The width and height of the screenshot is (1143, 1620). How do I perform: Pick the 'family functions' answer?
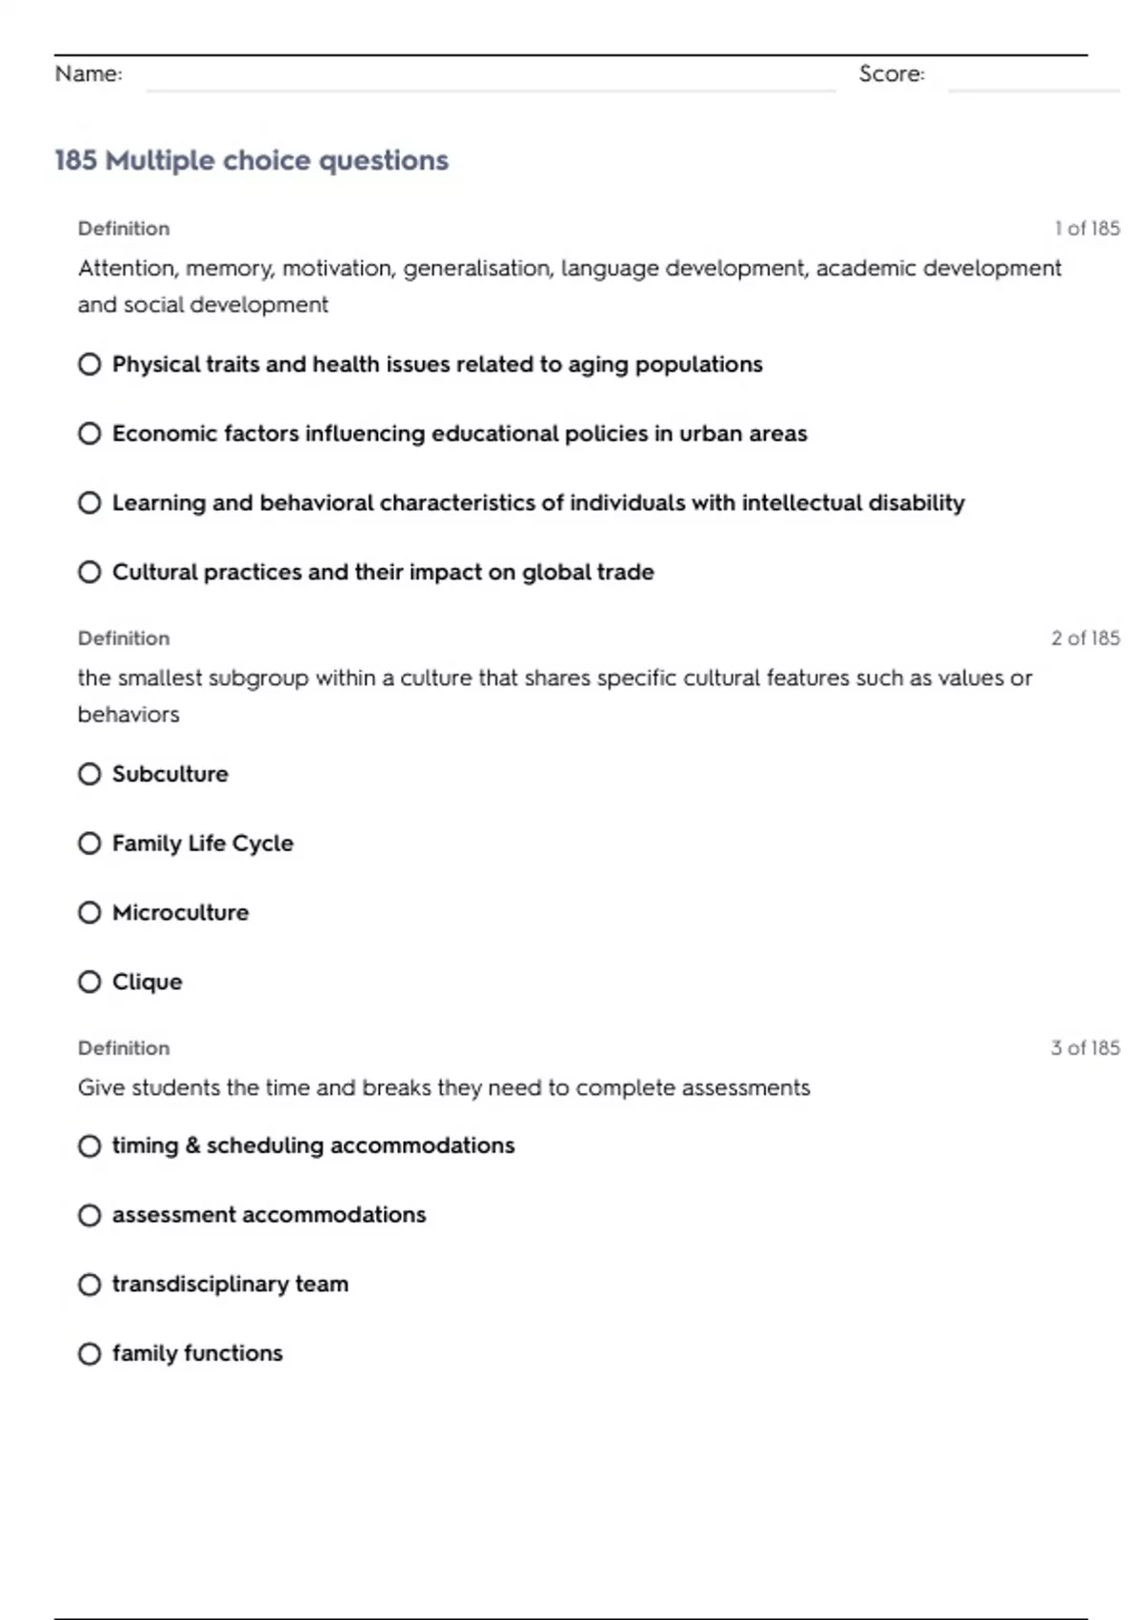tap(90, 1354)
